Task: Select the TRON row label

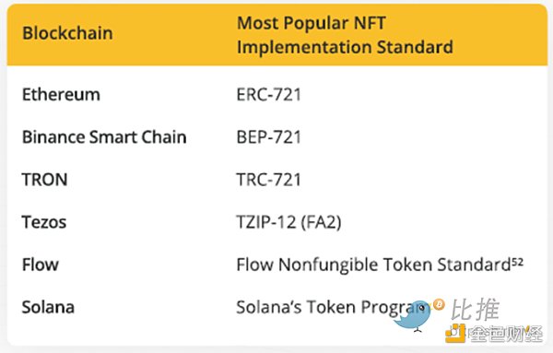Action: pyautogui.click(x=44, y=180)
